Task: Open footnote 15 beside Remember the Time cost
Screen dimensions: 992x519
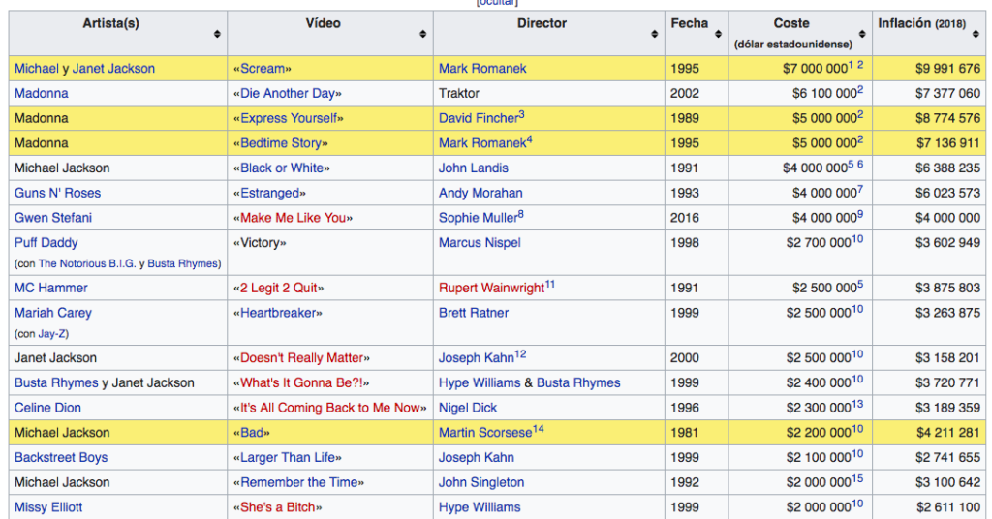Action: point(857,479)
